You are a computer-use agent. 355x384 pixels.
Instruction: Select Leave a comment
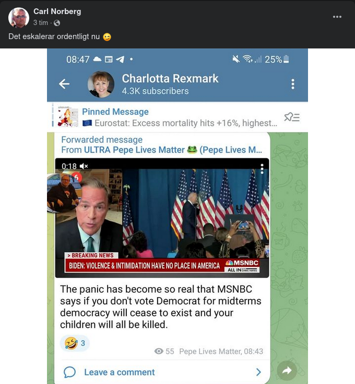pos(120,372)
